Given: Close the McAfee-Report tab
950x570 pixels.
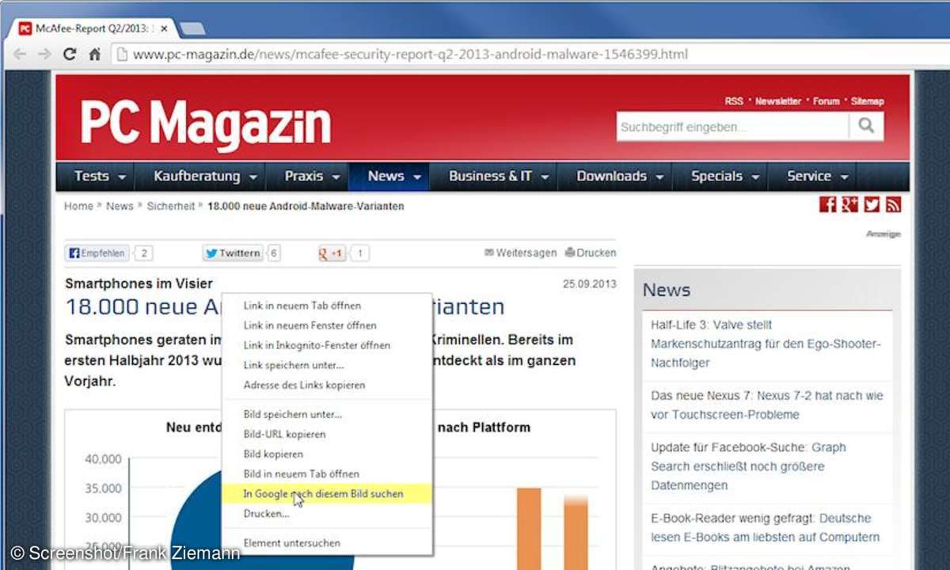Looking at the screenshot, I should tap(165, 28).
